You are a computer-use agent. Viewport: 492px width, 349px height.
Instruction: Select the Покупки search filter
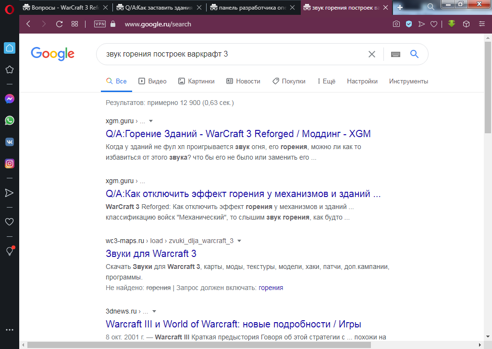pos(289,81)
